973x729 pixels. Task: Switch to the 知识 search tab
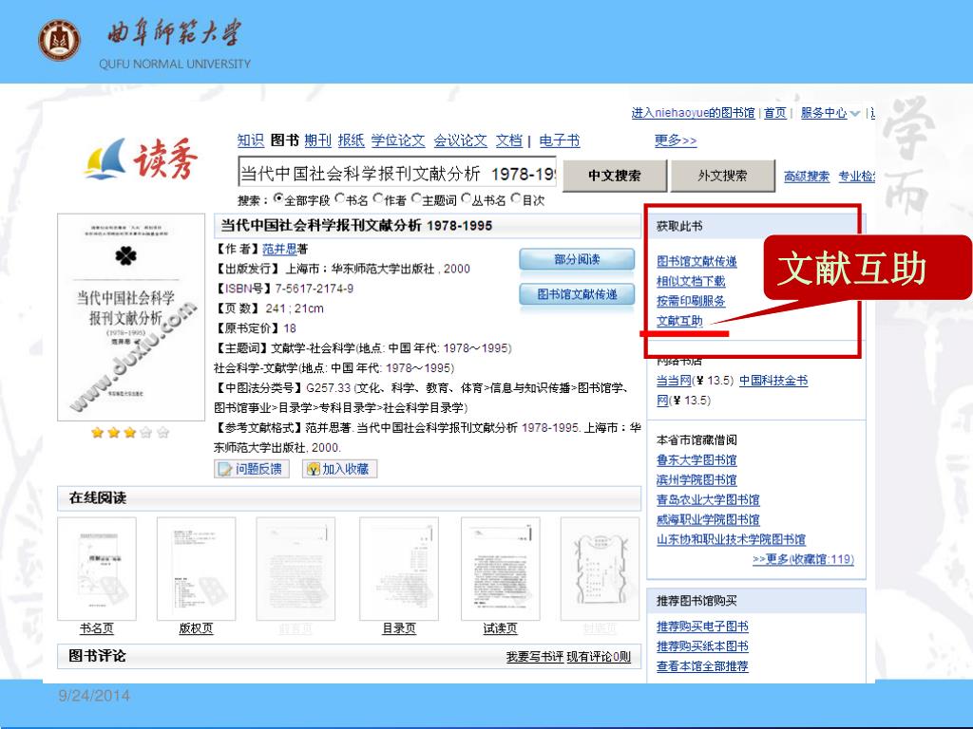[x=251, y=140]
